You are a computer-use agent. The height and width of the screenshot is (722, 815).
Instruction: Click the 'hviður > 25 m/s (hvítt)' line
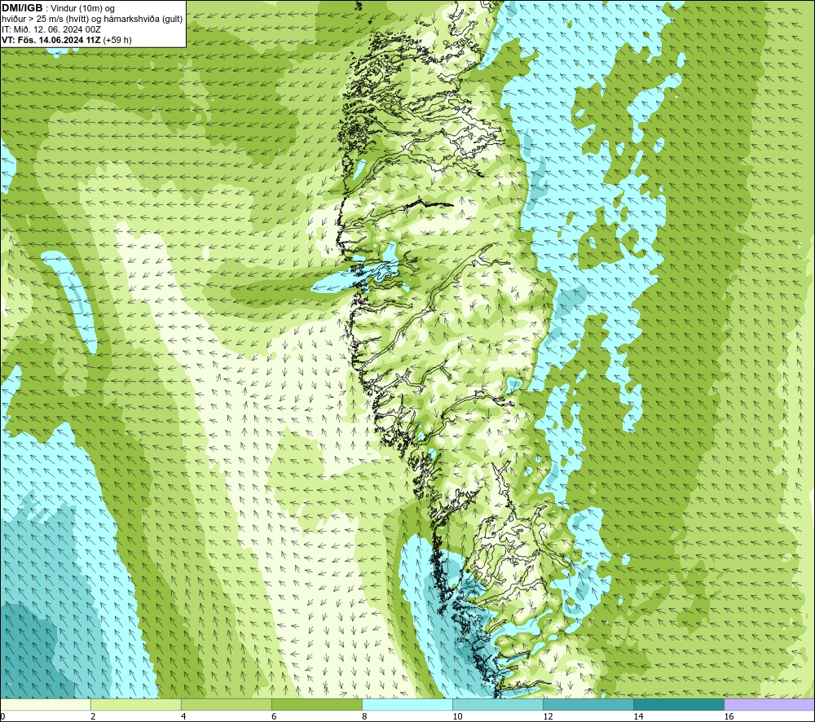point(46,20)
